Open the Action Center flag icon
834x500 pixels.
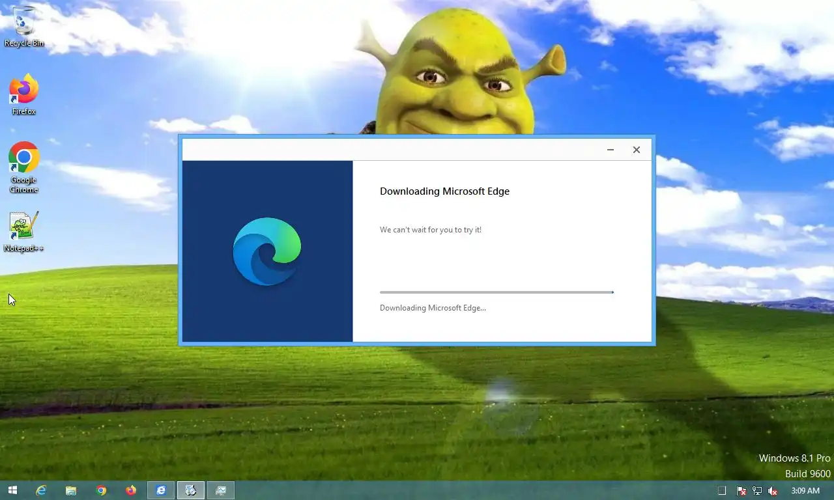click(741, 491)
